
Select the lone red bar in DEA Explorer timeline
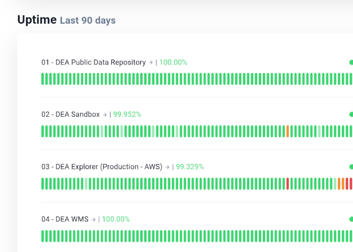pyautogui.click(x=287, y=183)
